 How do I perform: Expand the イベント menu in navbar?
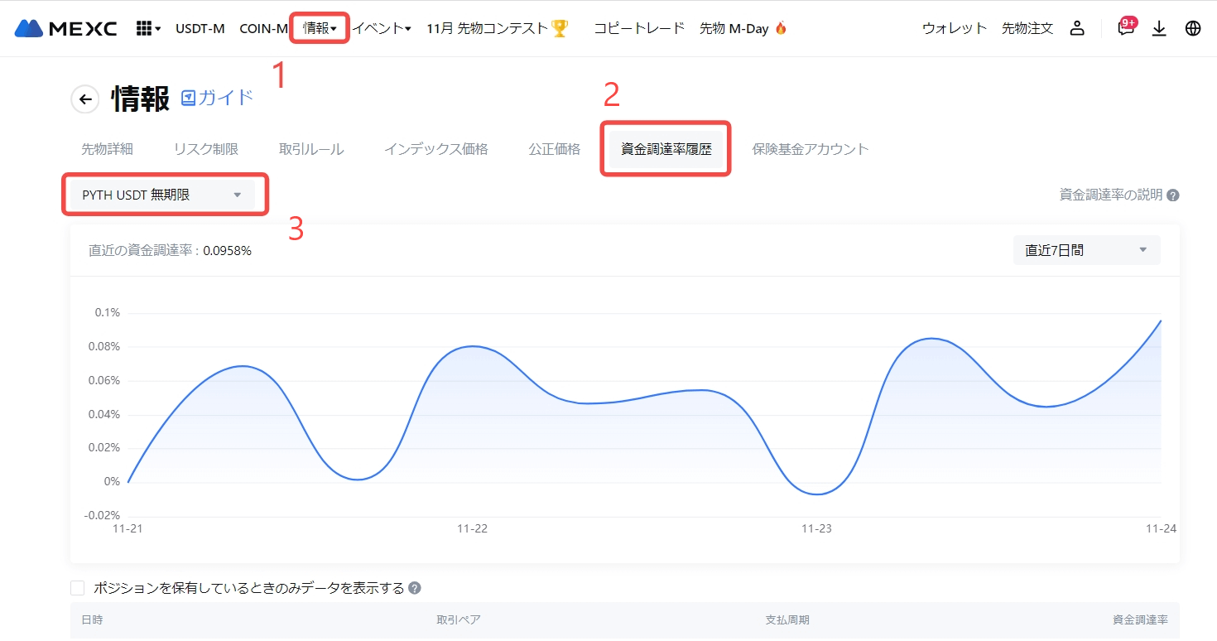(382, 28)
